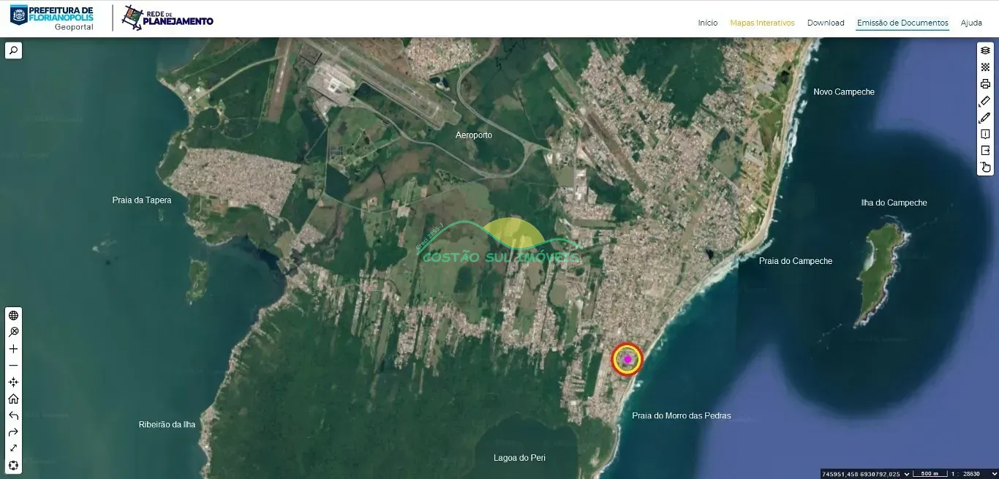Viewport: 999px width, 479px height.
Task: Select the ruler measurement tool
Action: click(985, 101)
